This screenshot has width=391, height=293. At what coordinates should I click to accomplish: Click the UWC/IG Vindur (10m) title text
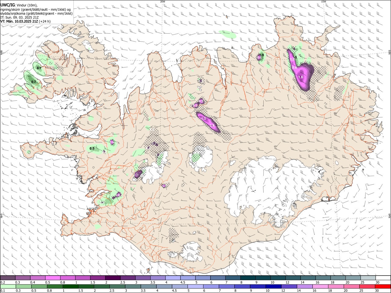point(19,5)
